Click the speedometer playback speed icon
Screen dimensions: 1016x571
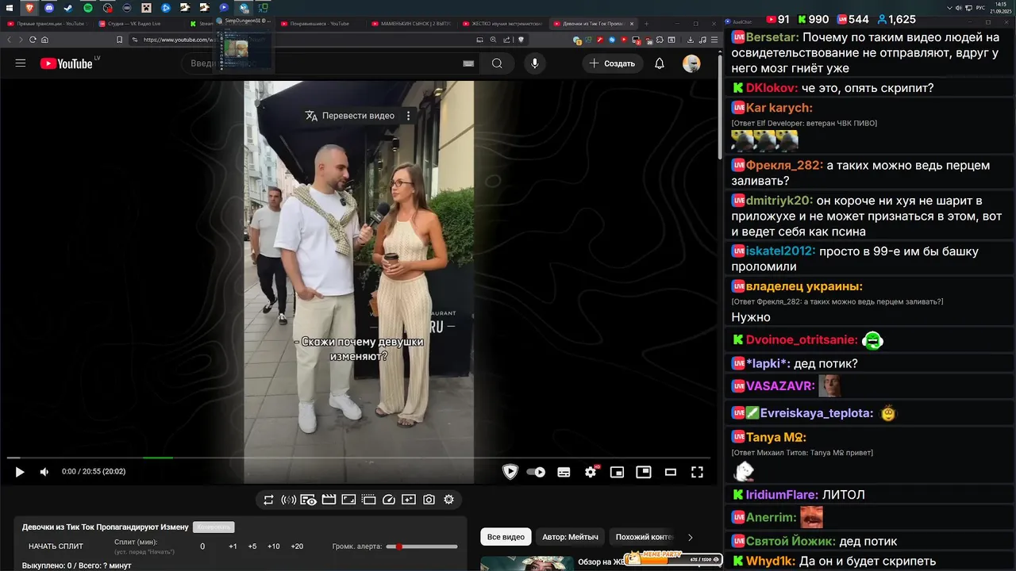pyautogui.click(x=389, y=500)
